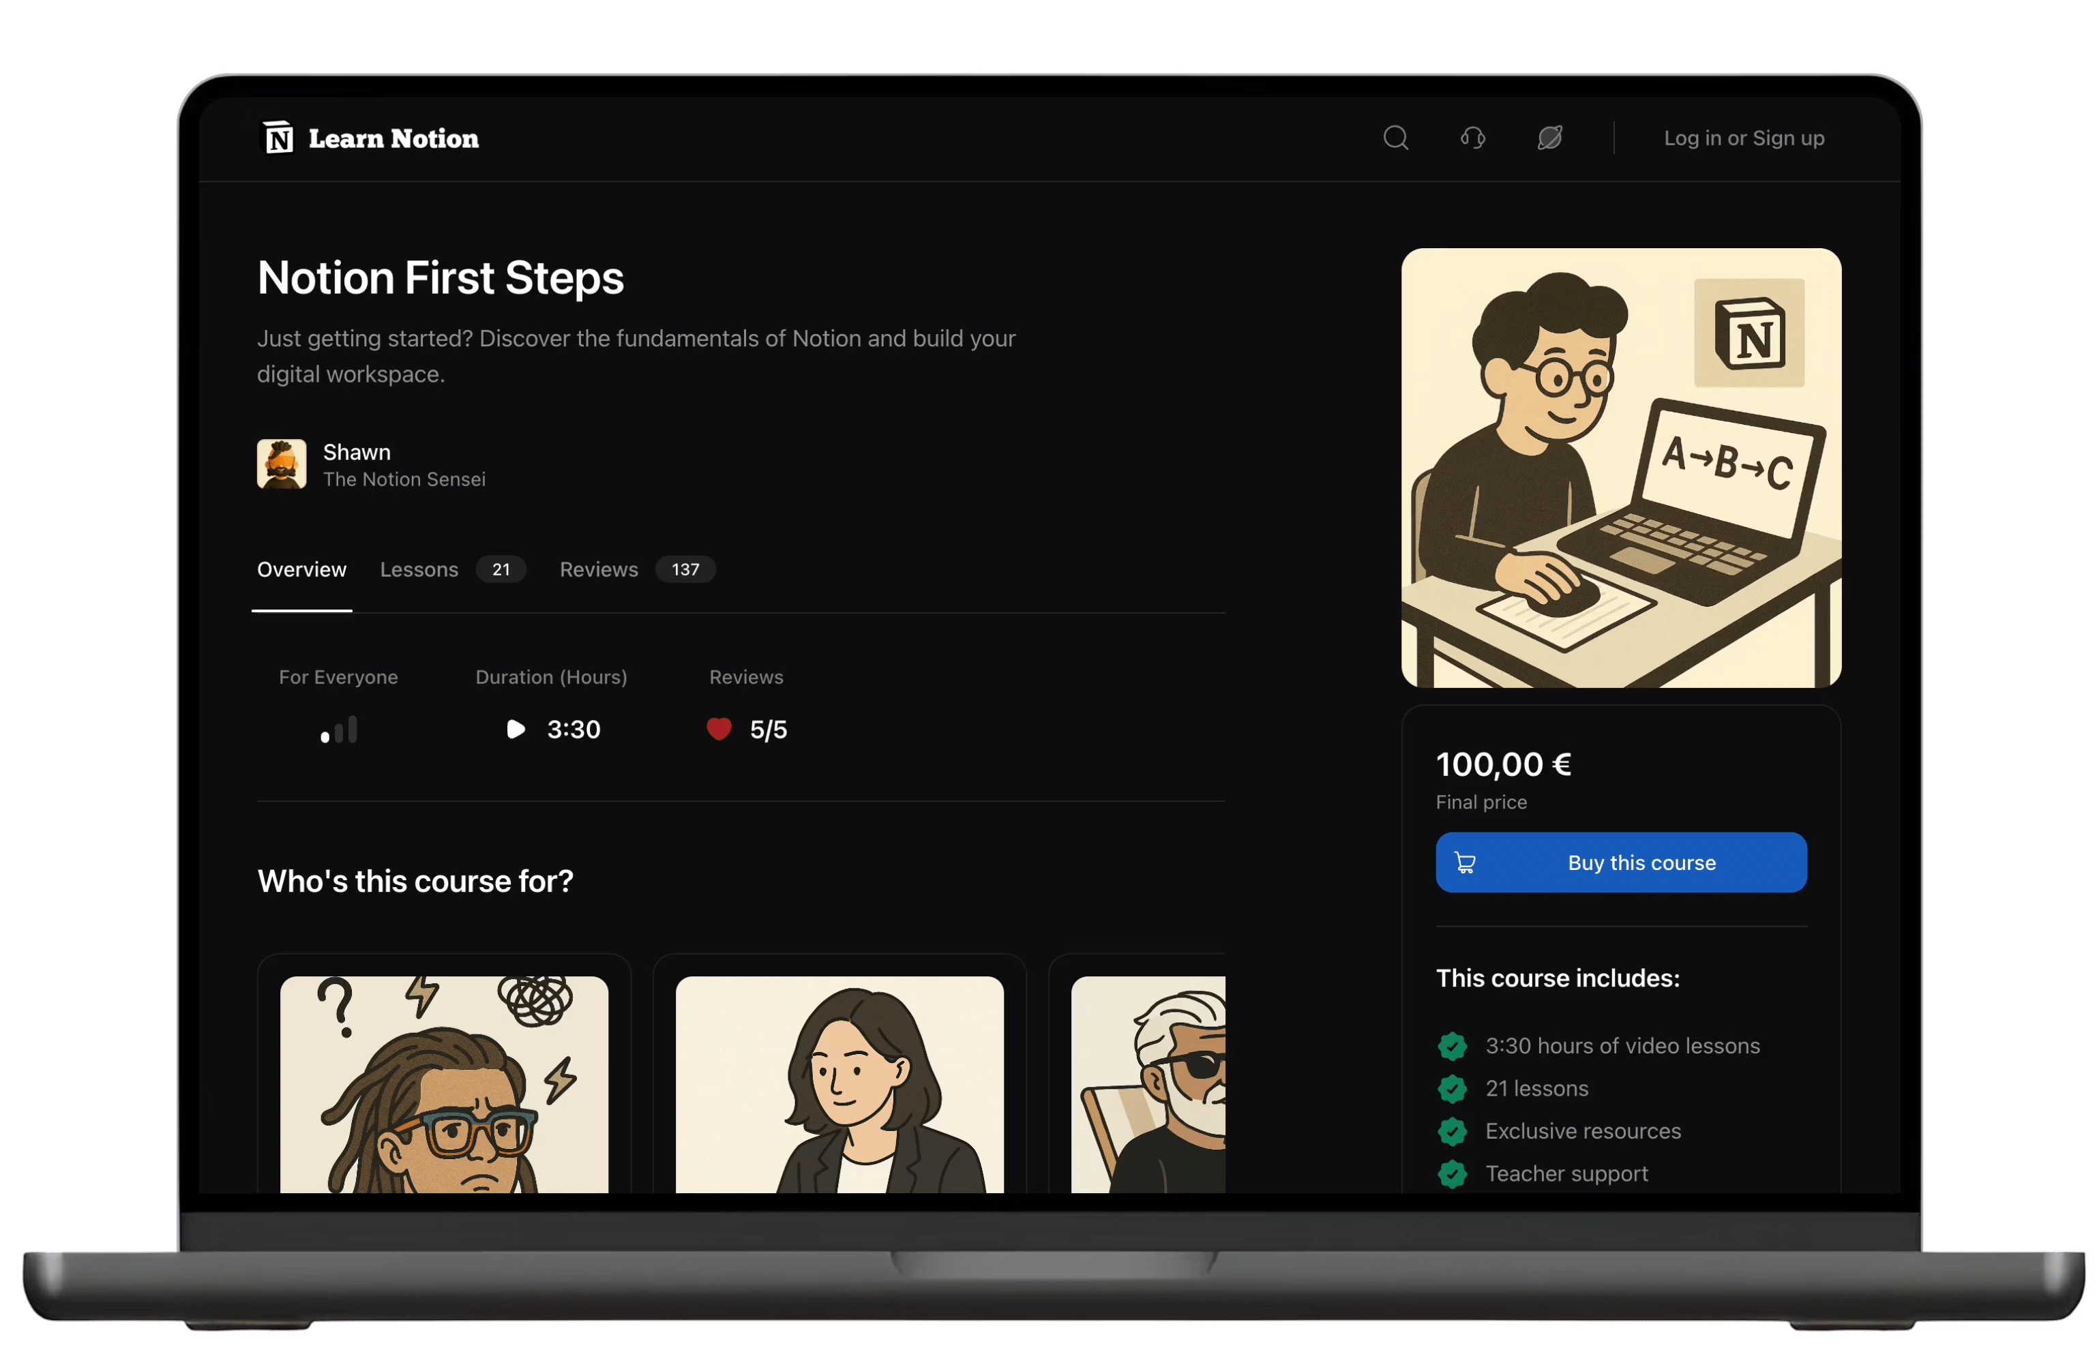The height and width of the screenshot is (1350, 2097).
Task: Click green check badge beside 21 lessons
Action: [1453, 1089]
